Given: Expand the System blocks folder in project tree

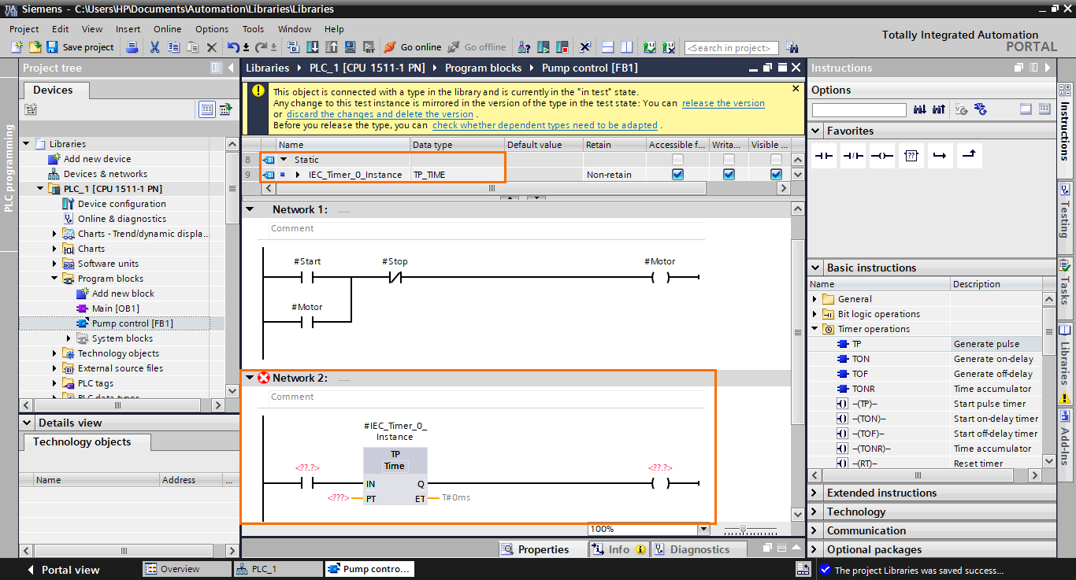Looking at the screenshot, I should [69, 338].
